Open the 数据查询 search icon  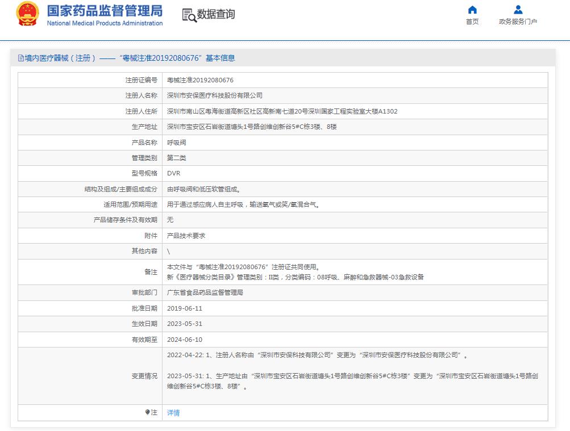189,15
